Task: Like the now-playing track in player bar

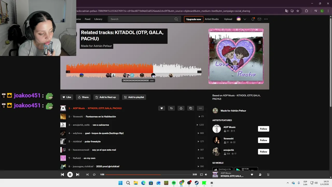Action: [x=252, y=175]
